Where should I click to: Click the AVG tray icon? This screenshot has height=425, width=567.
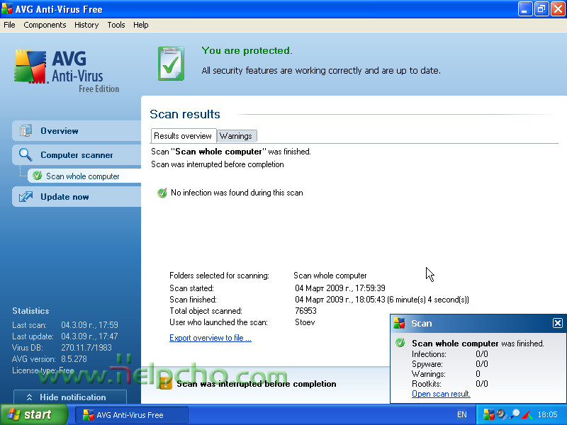coord(488,414)
